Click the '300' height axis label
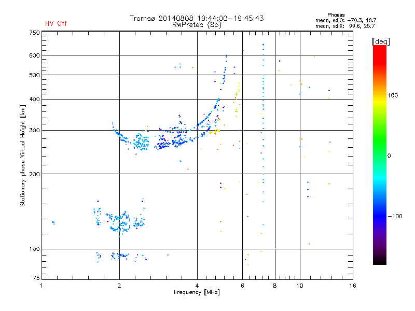Image resolution: width=415 pixels, height=311 pixels. (x=34, y=130)
